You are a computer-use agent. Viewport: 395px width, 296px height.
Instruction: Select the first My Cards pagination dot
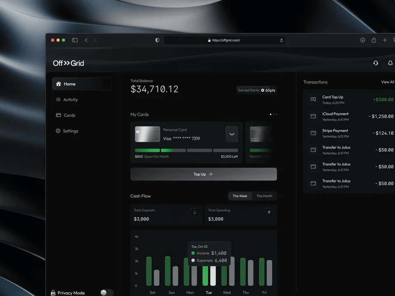271,114
